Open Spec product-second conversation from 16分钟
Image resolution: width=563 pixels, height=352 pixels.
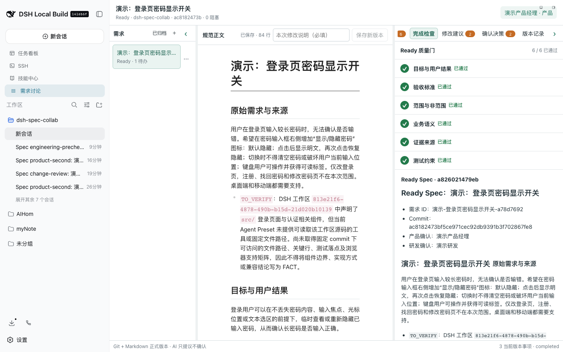[x=55, y=160]
